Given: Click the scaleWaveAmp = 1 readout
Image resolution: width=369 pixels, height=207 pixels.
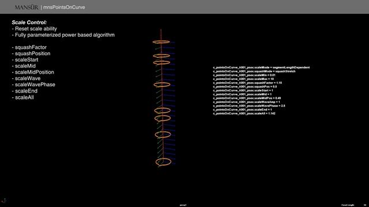Looking at the screenshot, I should click(246, 102).
